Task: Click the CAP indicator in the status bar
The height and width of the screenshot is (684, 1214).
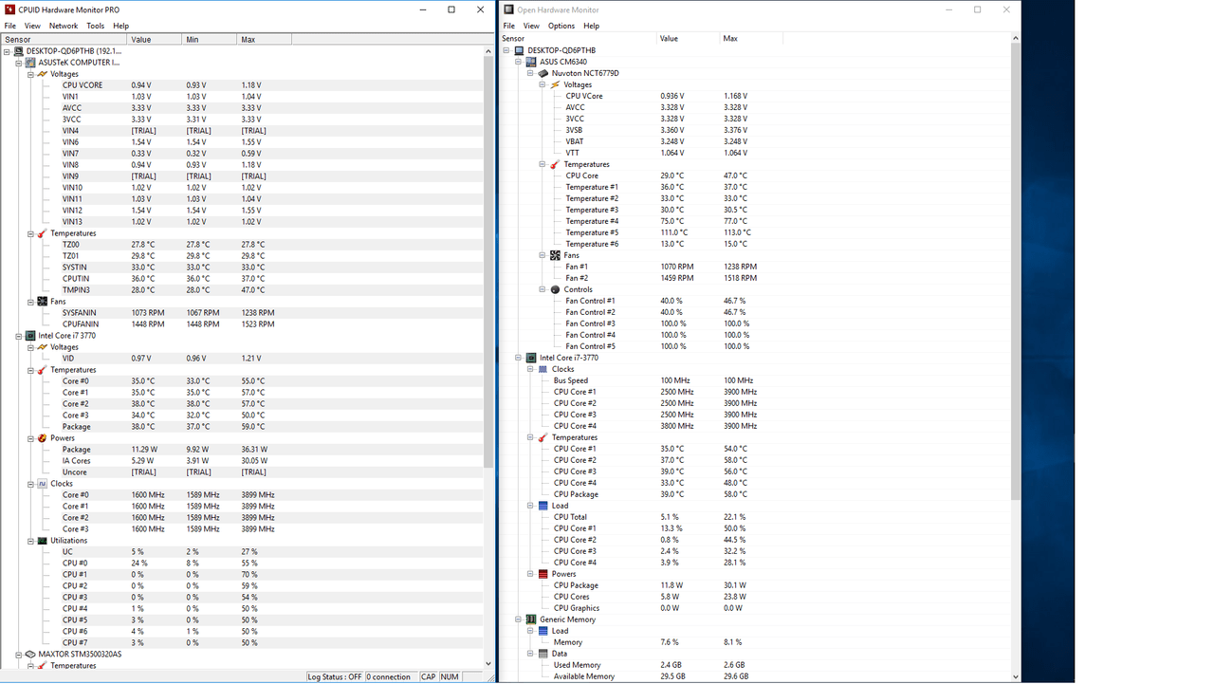Action: tap(428, 676)
